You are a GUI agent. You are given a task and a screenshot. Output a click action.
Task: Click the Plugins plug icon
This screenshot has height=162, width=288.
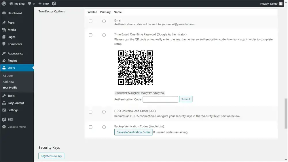[x=4, y=61]
